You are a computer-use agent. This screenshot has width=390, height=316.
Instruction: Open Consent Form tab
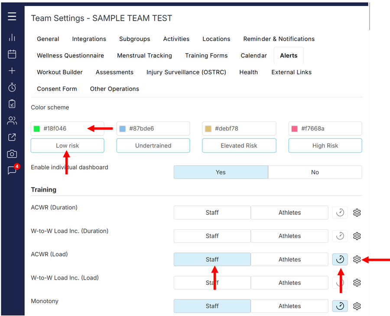point(57,89)
